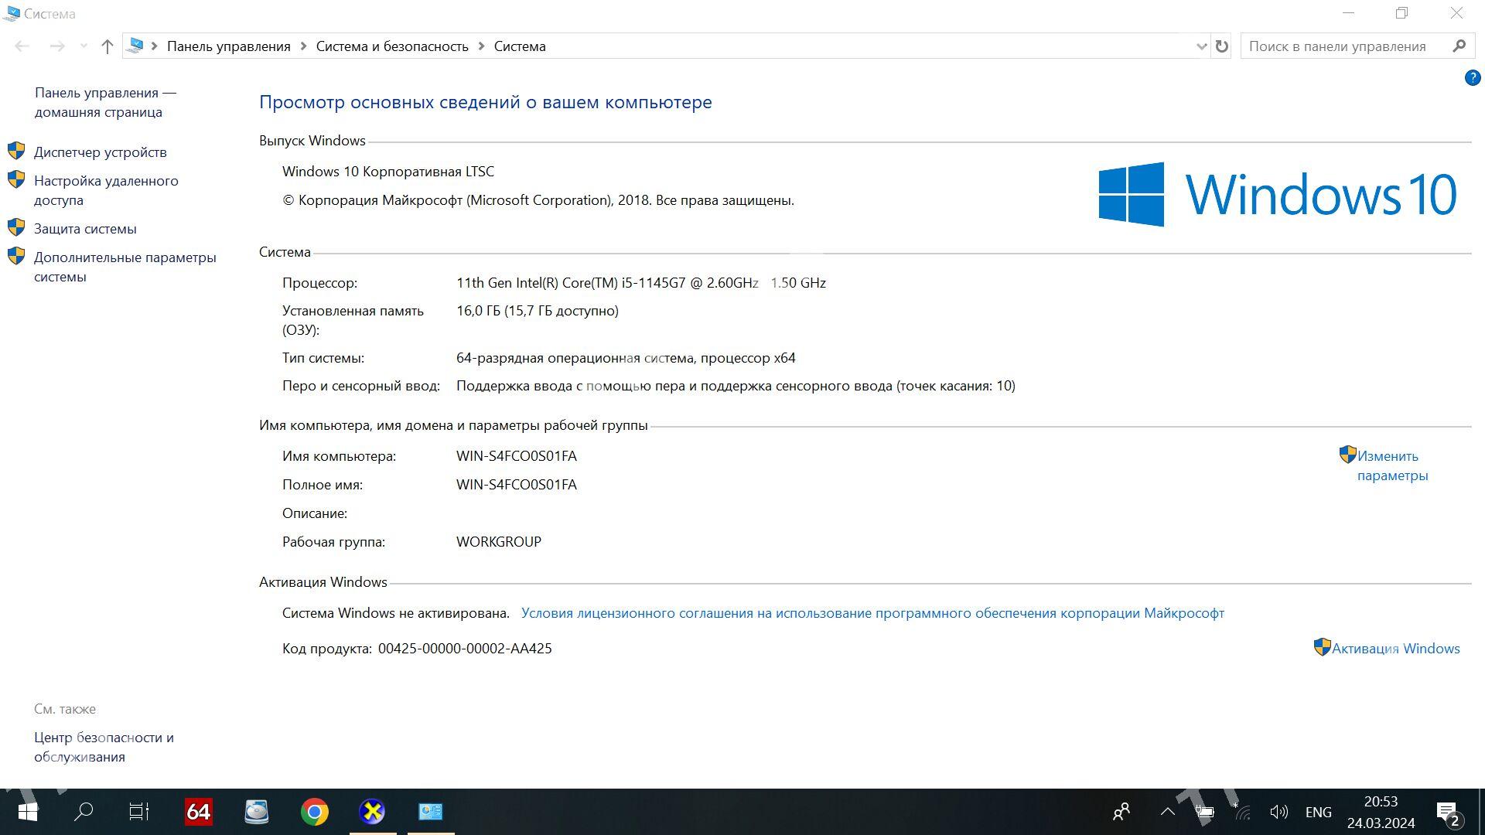
Task: Click the magnifier search icon in search box
Action: 1459,46
